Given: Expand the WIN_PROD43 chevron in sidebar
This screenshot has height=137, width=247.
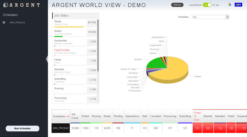Looking at the screenshot, I should pyautogui.click(x=4, y=23).
